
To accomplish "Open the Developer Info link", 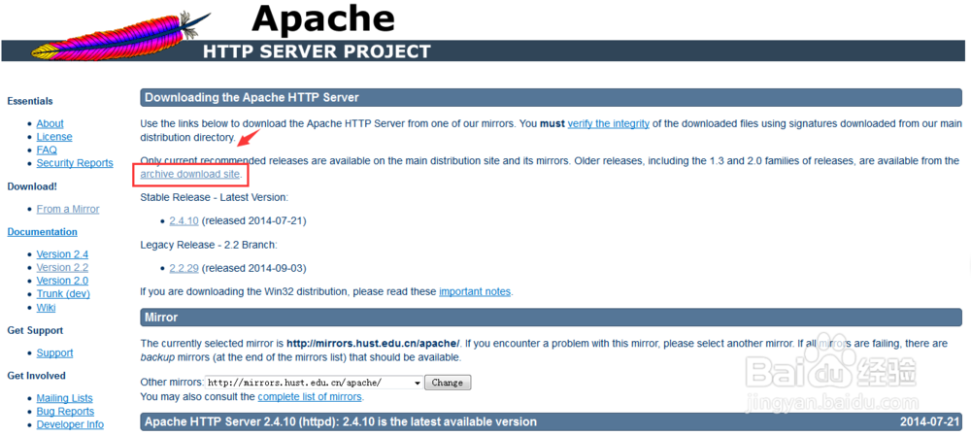I will click(x=70, y=424).
